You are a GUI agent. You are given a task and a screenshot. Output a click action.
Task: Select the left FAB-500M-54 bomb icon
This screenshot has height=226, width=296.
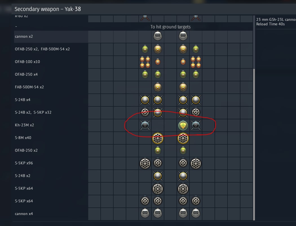click(158, 87)
